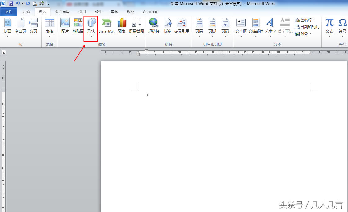
Task: Click the 书签 bookmark icon
Action: point(167,26)
